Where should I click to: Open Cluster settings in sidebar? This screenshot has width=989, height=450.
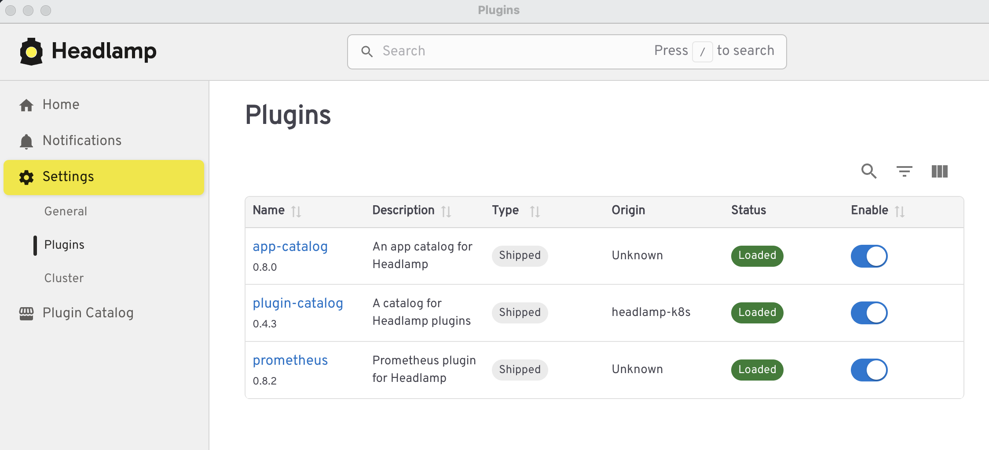64,278
